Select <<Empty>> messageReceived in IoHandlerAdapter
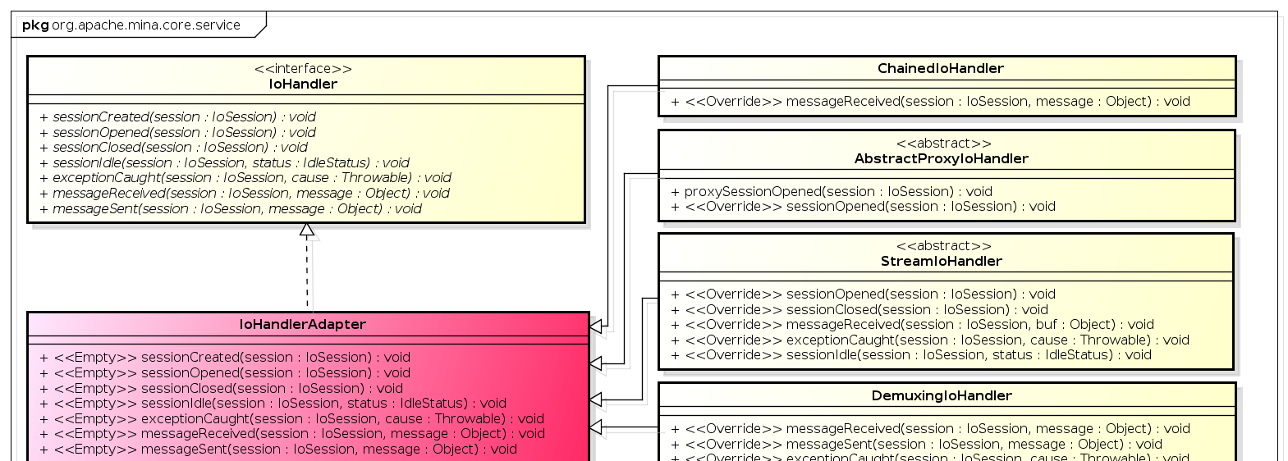The image size is (1288, 461). 292,434
